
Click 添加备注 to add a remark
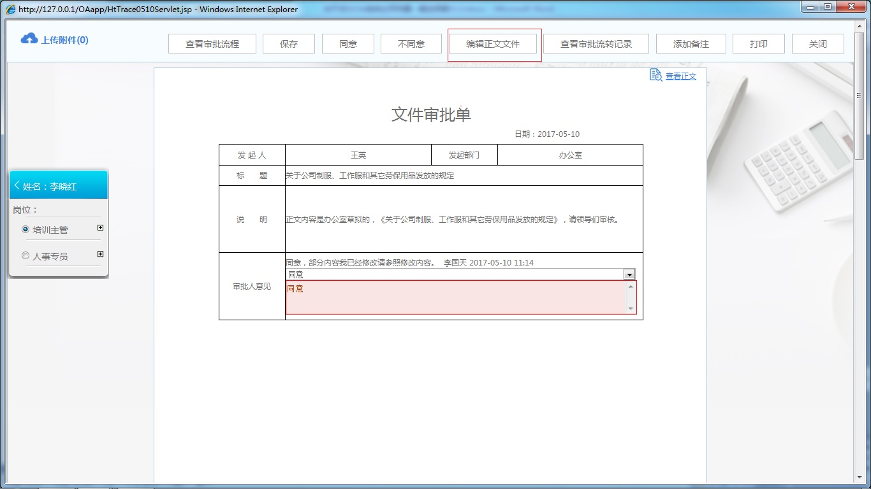point(691,43)
